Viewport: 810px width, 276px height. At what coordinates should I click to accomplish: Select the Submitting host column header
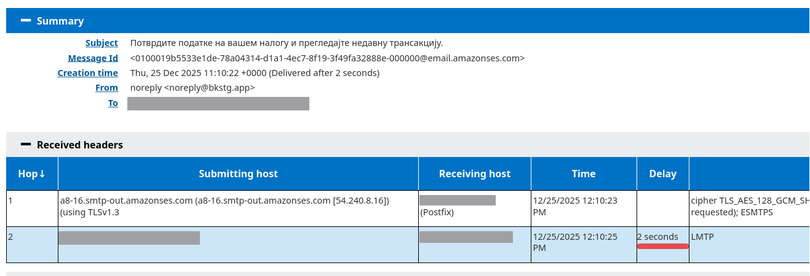pos(238,174)
